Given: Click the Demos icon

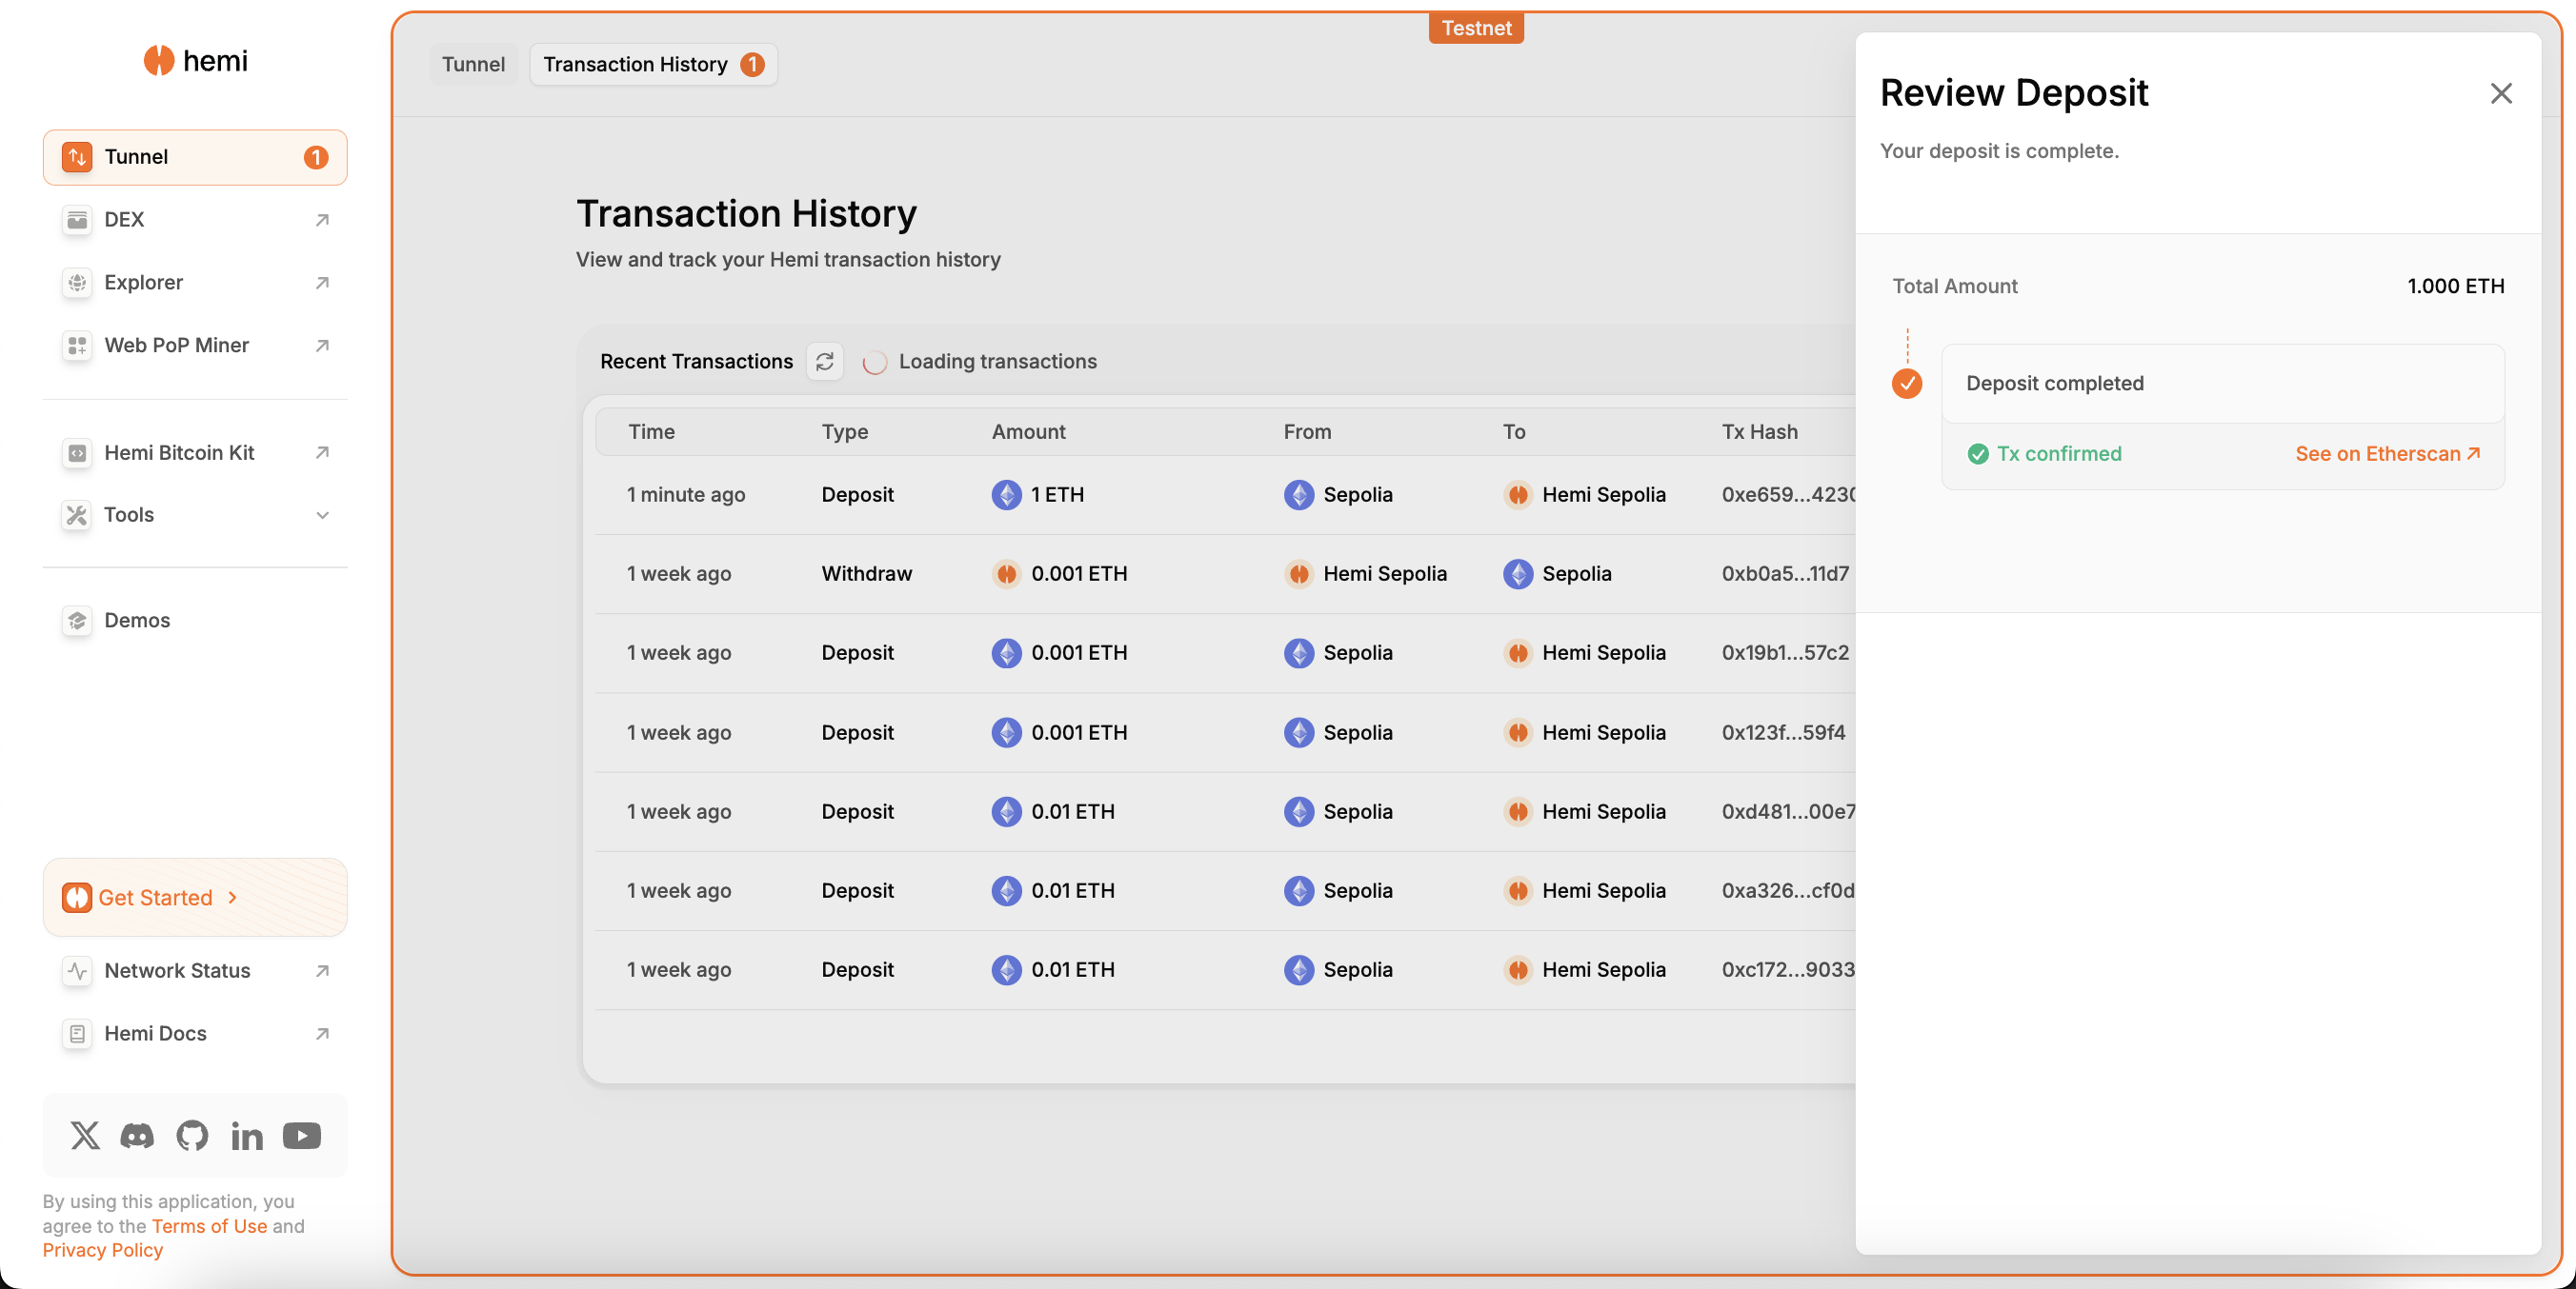Looking at the screenshot, I should coord(77,621).
